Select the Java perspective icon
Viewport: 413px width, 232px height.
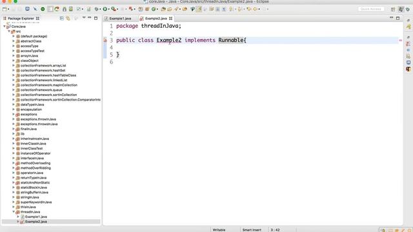pos(401,9)
